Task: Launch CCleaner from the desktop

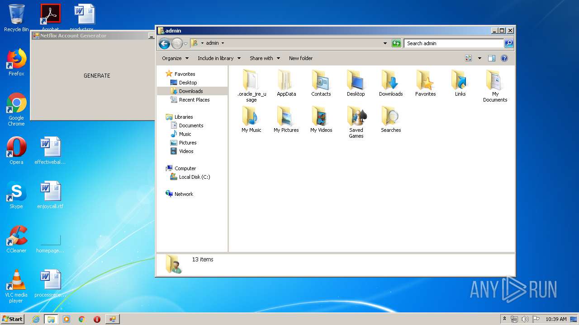Action: tap(16, 239)
